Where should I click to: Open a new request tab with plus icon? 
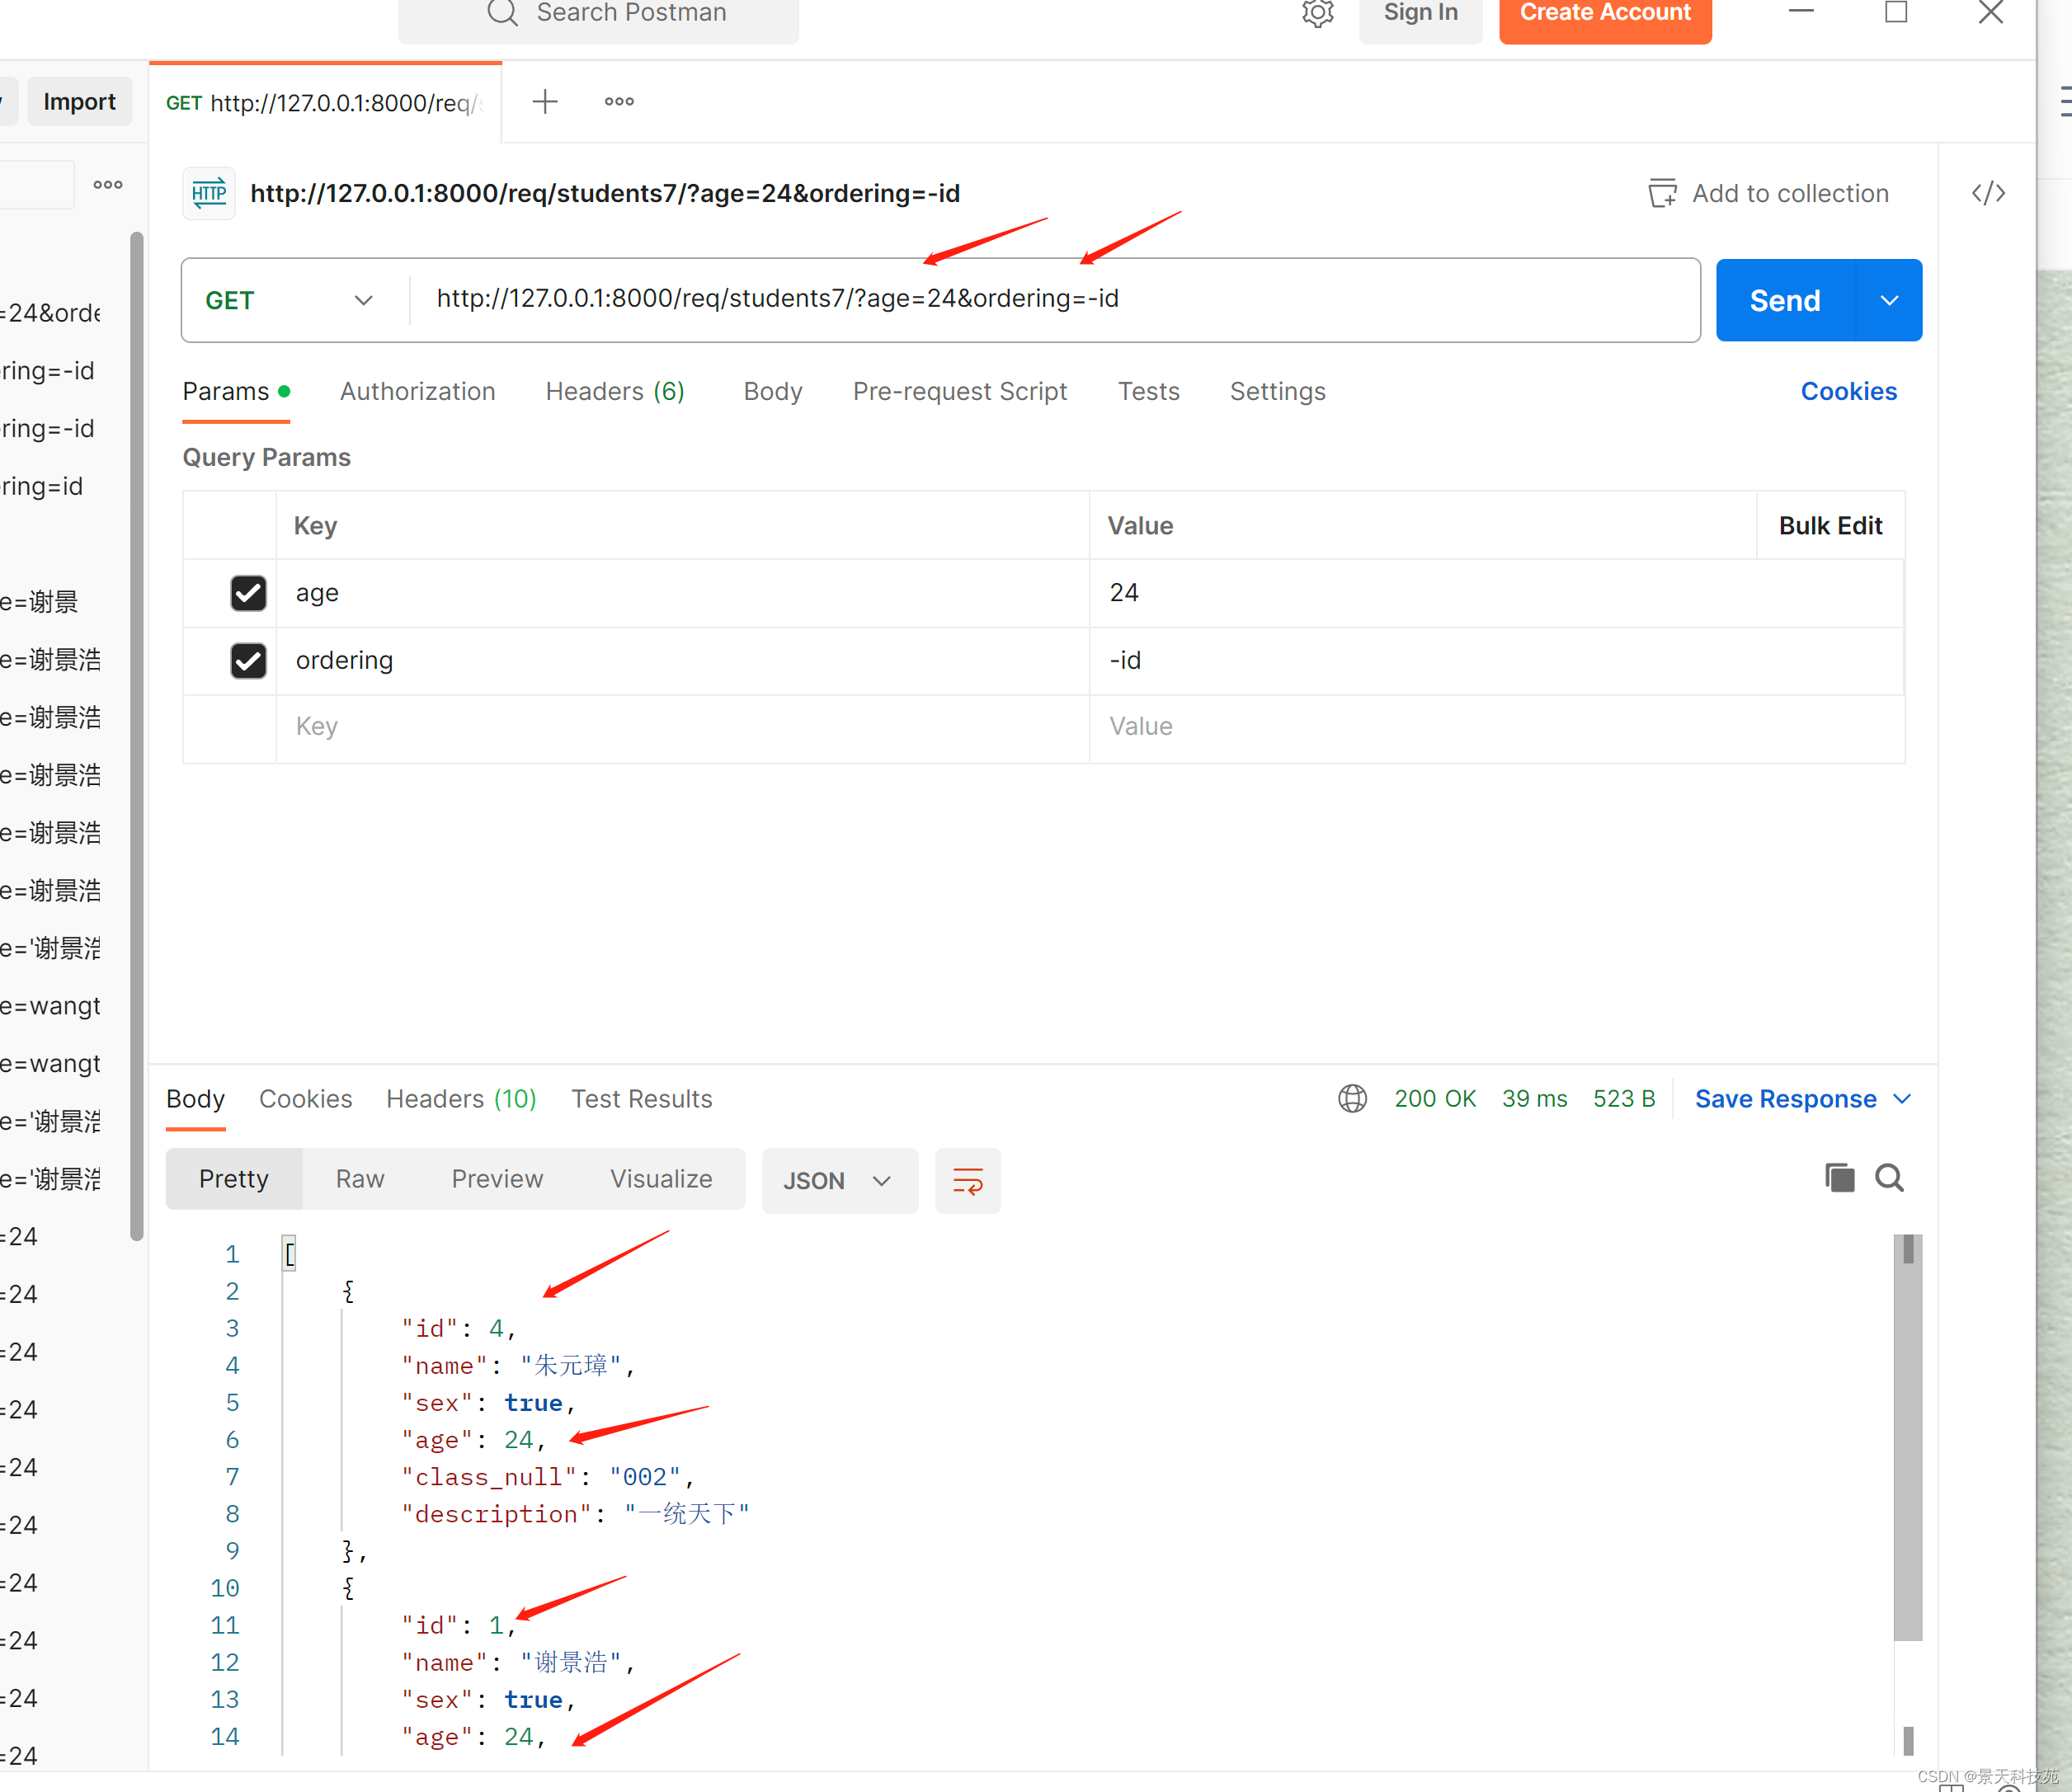click(x=545, y=101)
